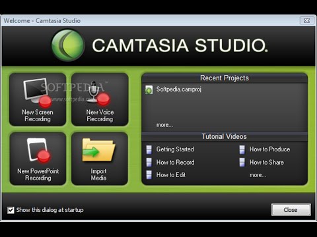Screen dimensions: 317x237
Task: Start a New Voice Recording
Action: click(100, 99)
